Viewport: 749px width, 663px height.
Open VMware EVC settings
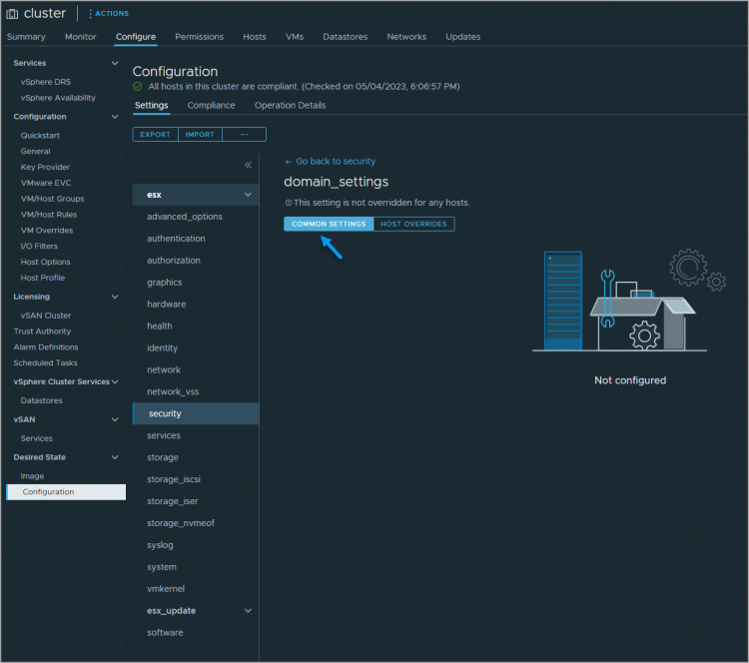coord(46,183)
